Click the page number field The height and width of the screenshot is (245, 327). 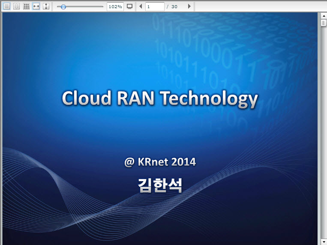[155, 7]
